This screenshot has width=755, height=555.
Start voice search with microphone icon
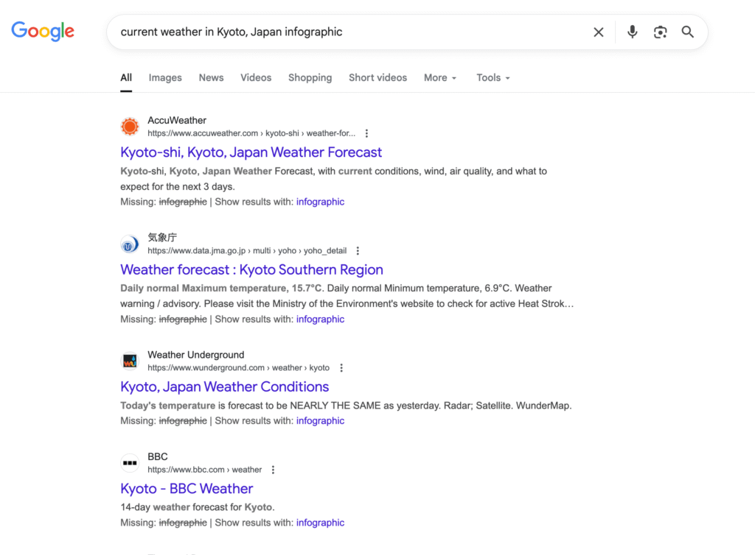pyautogui.click(x=632, y=32)
